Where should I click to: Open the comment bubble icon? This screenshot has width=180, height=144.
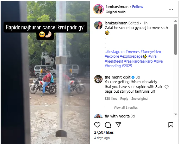[x=108, y=125]
